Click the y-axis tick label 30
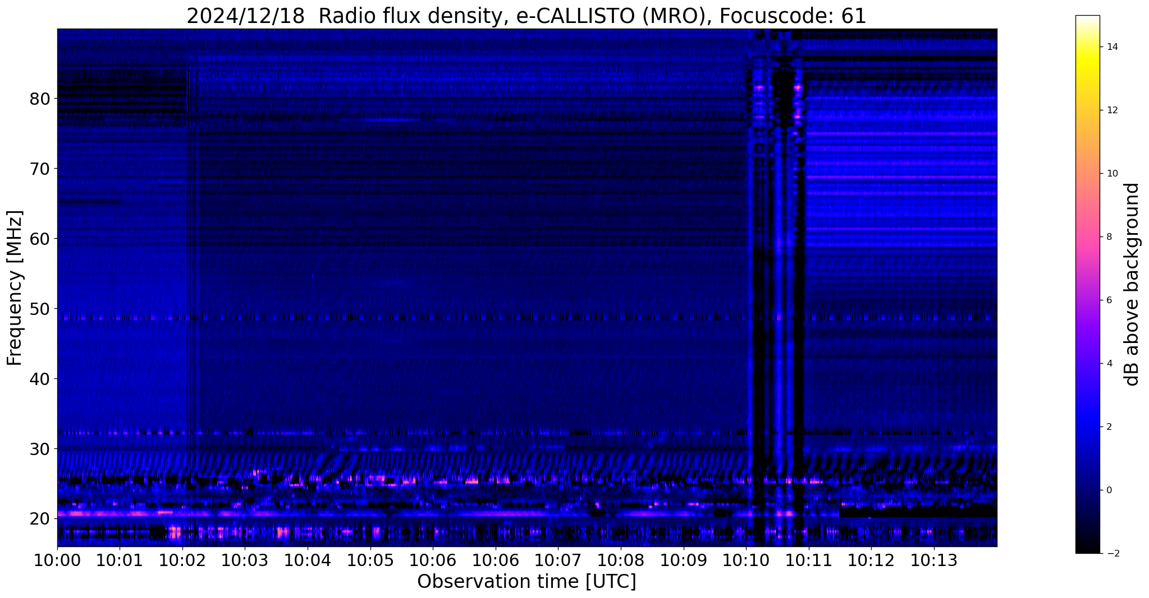Image resolution: width=1149 pixels, height=598 pixels. (40, 449)
